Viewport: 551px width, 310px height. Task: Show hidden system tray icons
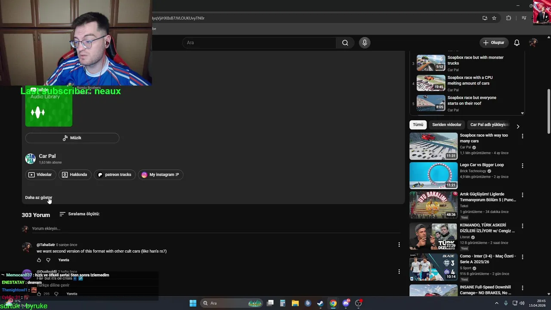(496, 303)
